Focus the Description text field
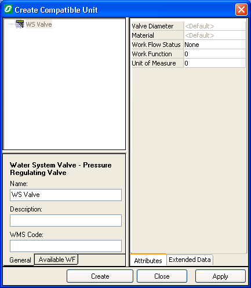The height and width of the screenshot is (288, 251). click(66, 220)
